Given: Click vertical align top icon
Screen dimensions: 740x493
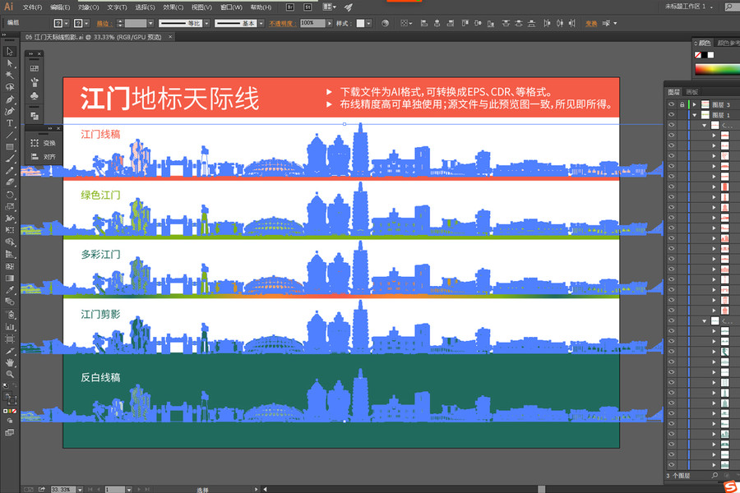Looking at the screenshot, I should [x=465, y=23].
